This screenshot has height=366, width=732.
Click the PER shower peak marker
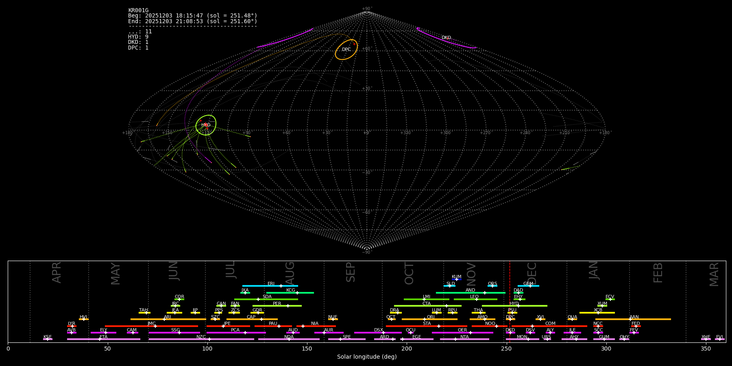pyautogui.click(x=288, y=306)
